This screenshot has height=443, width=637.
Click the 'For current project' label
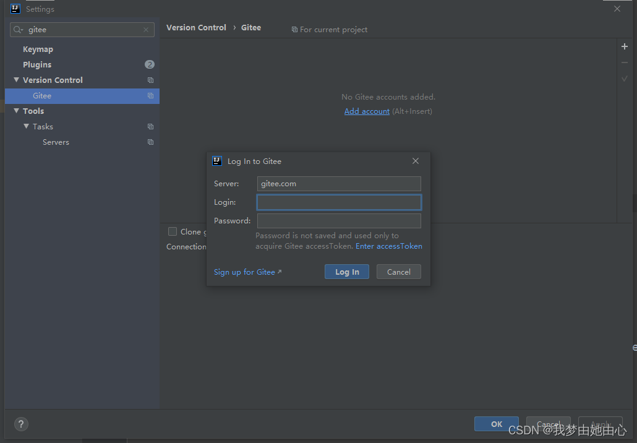[333, 30]
